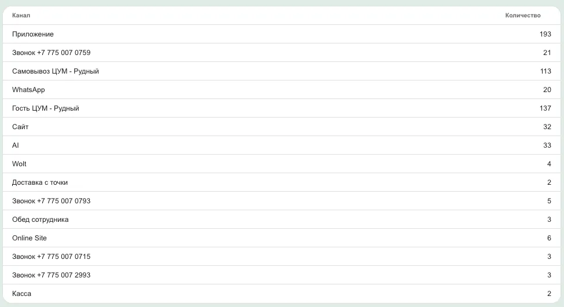Select the Звонок +7 775 007 0759 row
The image size is (564, 307).
tap(281, 53)
